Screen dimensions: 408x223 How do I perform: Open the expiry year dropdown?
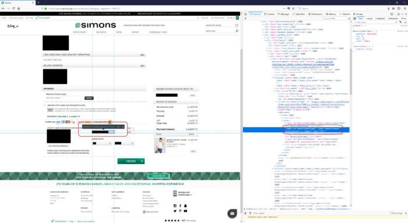pos(124,143)
